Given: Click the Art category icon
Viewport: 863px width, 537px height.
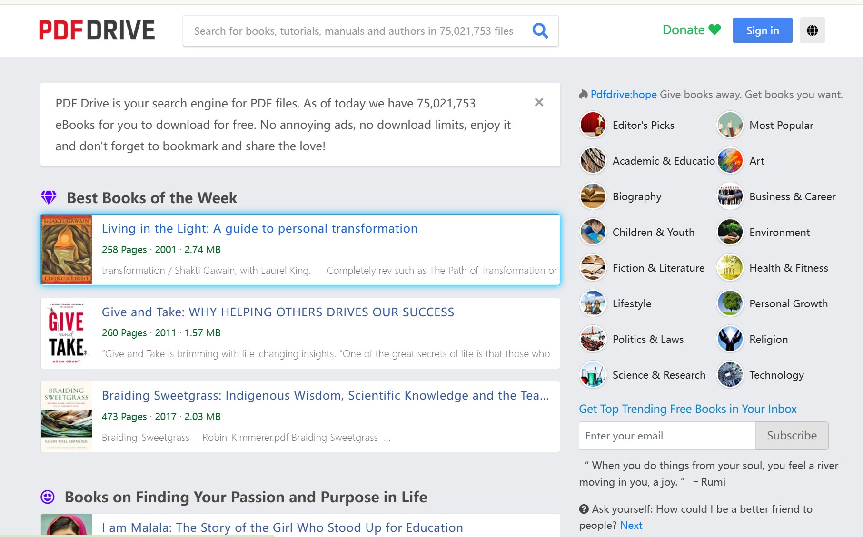Looking at the screenshot, I should point(730,160).
